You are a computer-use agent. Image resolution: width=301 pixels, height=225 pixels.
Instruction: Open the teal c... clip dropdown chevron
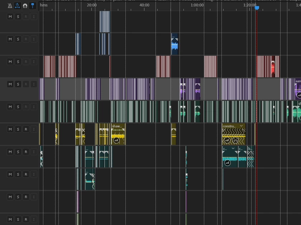233,148
